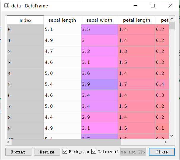The height and width of the screenshot is (160, 180).
Task: Click sepal length cell with value 5.1
Action: (x=62, y=29)
